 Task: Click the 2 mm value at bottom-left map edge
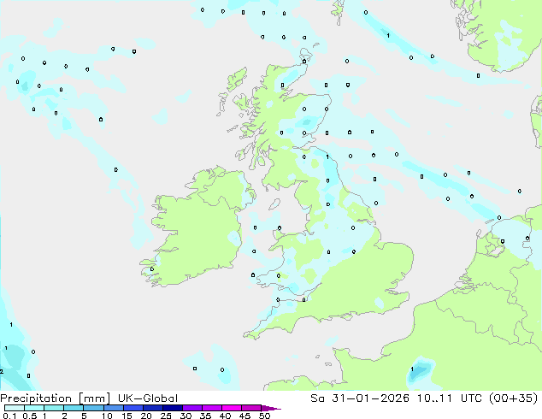pyautogui.click(x=2, y=372)
